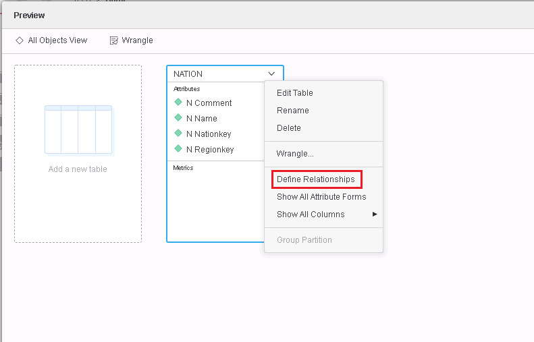Select Rename in the context menu
Viewport: 534px width, 342px height.
click(292, 111)
